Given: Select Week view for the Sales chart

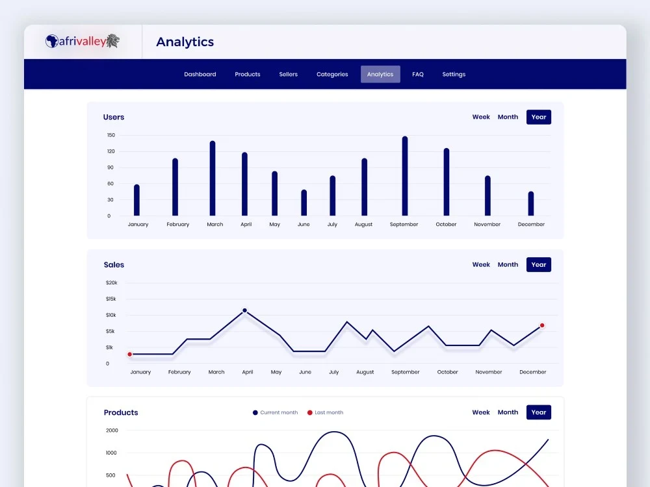Looking at the screenshot, I should [x=481, y=264].
